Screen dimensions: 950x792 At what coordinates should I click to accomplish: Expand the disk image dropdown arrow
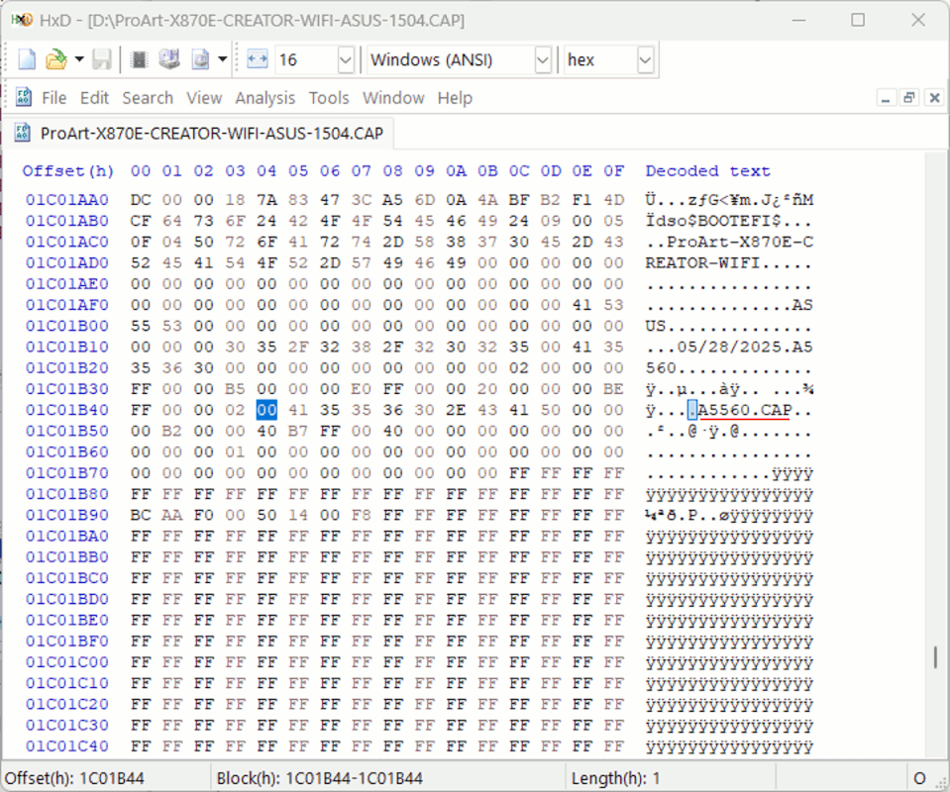coord(222,60)
